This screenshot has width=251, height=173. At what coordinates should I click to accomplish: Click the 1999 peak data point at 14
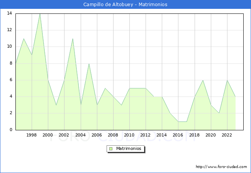click(40, 14)
